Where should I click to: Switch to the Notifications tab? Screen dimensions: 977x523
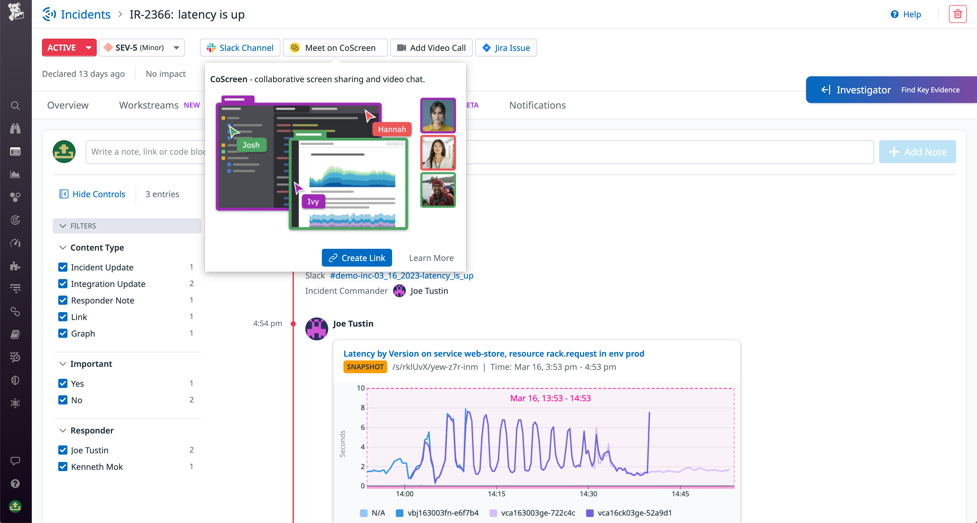tap(537, 105)
